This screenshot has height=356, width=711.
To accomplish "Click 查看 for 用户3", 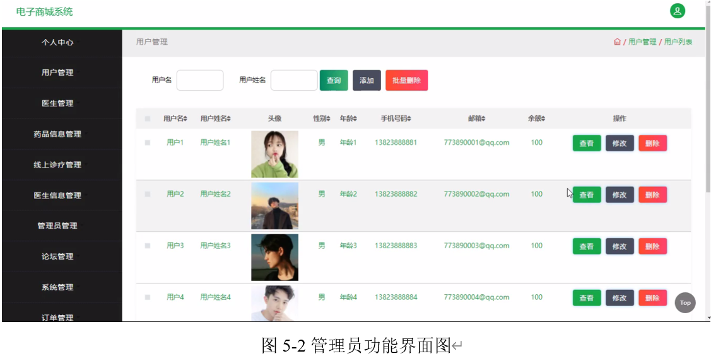I will pyautogui.click(x=587, y=246).
